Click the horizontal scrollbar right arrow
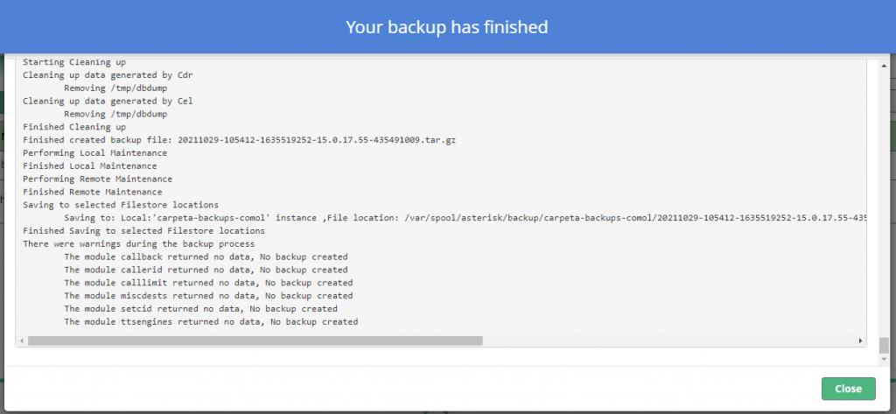This screenshot has height=414, width=896. coord(860,340)
